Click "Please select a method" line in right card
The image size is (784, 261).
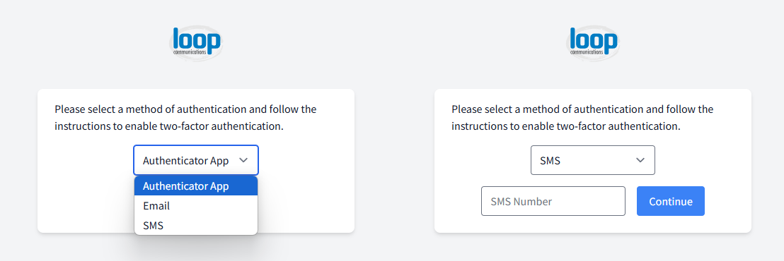(x=582, y=109)
